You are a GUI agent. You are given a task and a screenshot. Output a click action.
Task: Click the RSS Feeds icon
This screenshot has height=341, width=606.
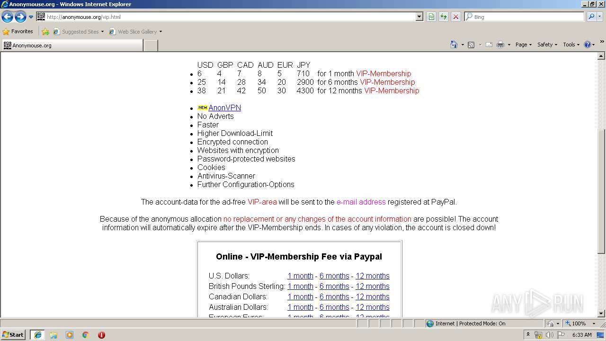tap(471, 45)
